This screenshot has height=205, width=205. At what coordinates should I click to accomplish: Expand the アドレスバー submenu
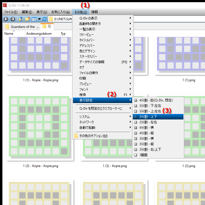[103, 45]
